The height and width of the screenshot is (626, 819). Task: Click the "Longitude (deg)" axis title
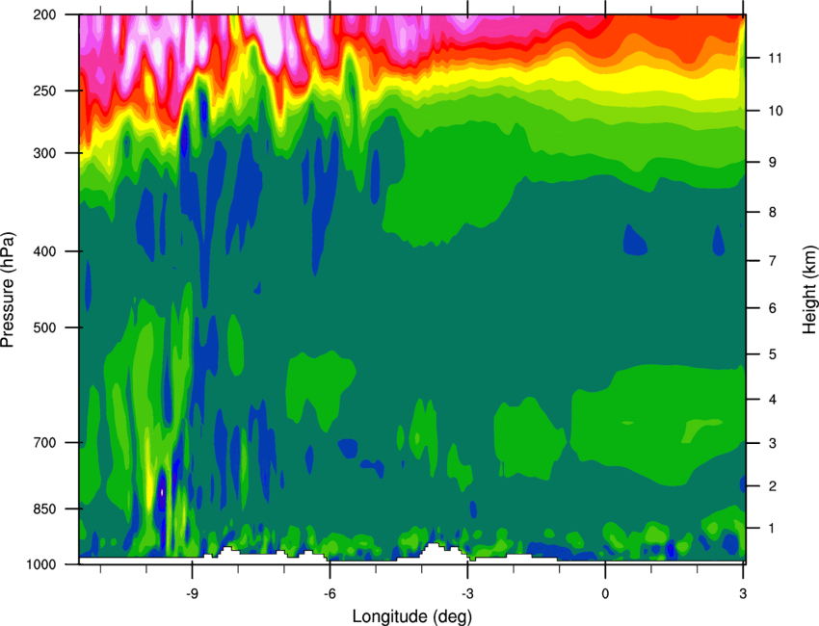(x=412, y=616)
